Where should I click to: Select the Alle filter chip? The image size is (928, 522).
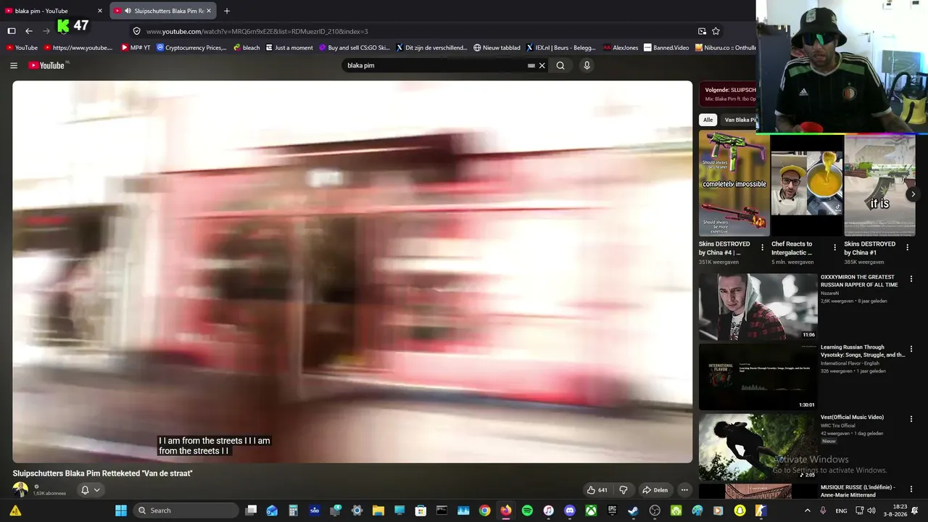coord(708,120)
